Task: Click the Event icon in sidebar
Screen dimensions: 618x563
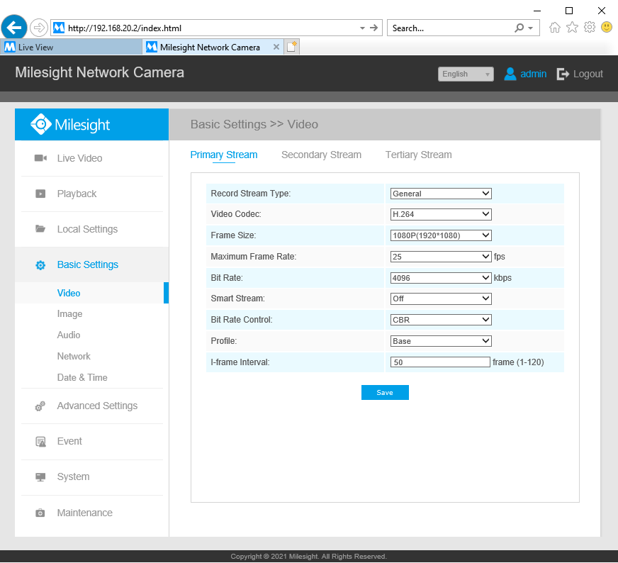Action: 40,442
